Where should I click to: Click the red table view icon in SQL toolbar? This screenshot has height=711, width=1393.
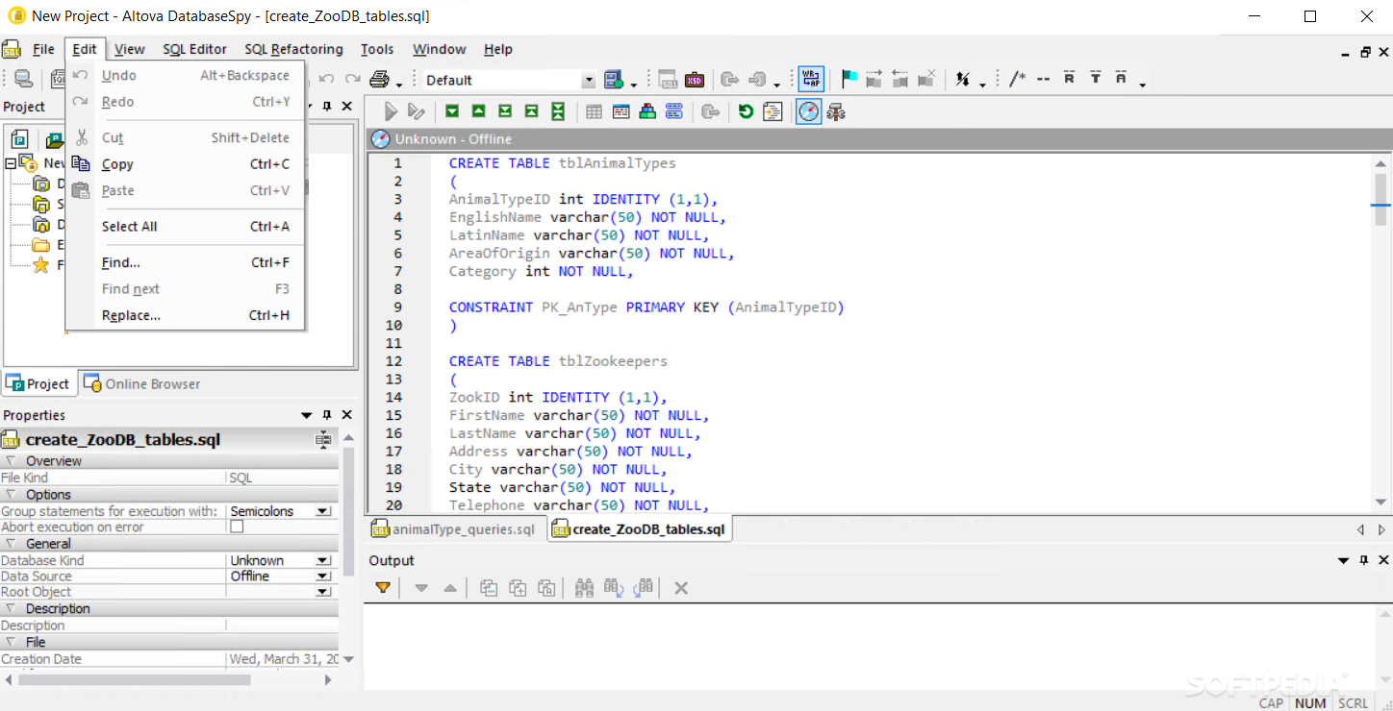(621, 112)
